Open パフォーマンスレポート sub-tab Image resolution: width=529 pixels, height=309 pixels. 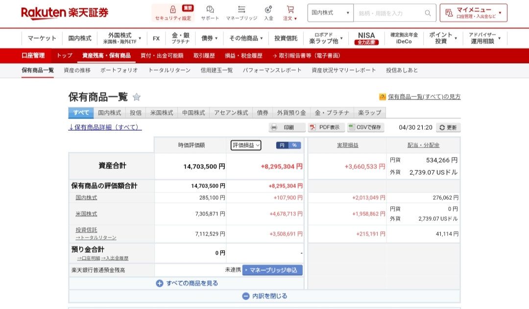coord(272,70)
